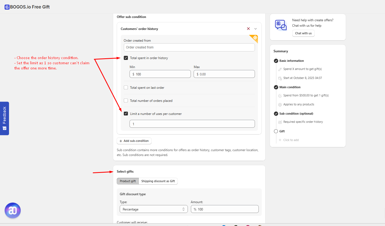385x226 pixels.
Task: Collapse the Customers' order history section
Action: [255, 29]
